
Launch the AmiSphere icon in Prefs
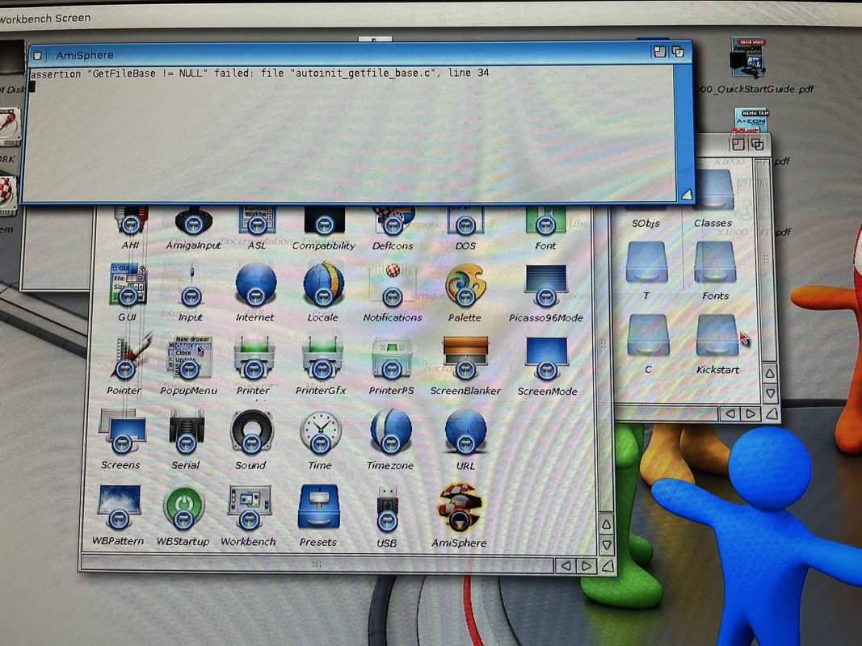pos(460,508)
